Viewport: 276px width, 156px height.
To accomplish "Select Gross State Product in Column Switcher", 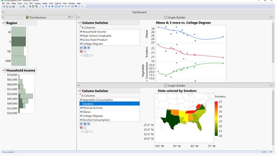I will click(95, 40).
